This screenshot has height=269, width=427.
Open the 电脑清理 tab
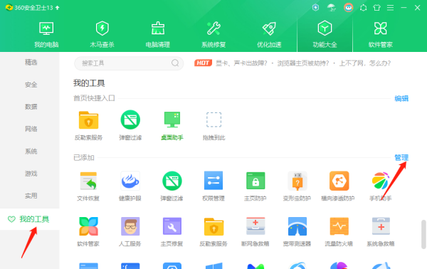coord(158,35)
